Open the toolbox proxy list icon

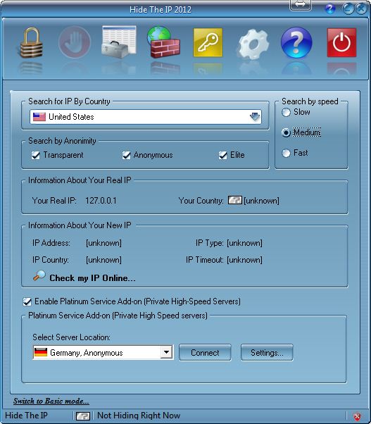pos(119,42)
